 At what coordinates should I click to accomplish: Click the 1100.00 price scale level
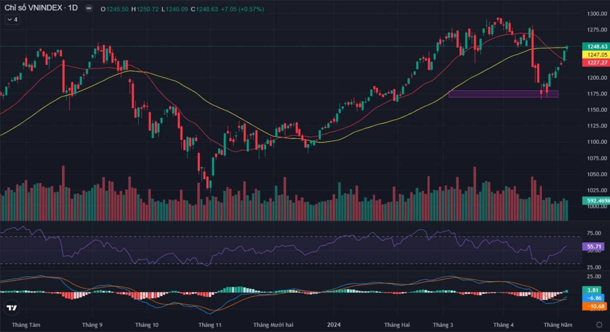click(597, 142)
